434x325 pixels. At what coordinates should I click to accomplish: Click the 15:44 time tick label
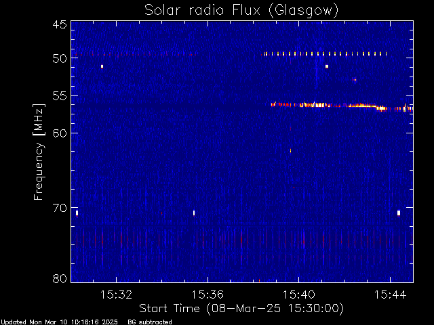point(391,295)
